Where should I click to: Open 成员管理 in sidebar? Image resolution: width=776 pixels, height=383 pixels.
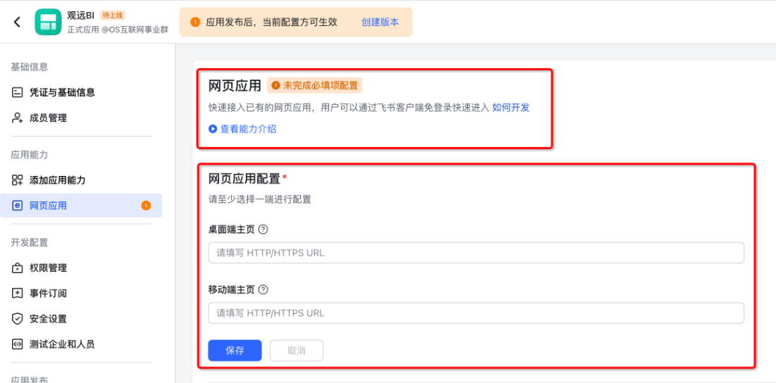click(x=48, y=118)
